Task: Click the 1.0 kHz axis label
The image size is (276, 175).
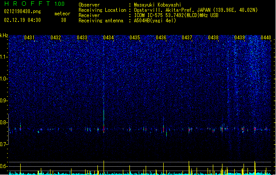Action: (x=4, y=79)
